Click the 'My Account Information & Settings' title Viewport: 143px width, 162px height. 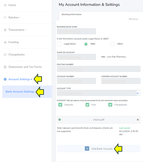[x=89, y=5]
